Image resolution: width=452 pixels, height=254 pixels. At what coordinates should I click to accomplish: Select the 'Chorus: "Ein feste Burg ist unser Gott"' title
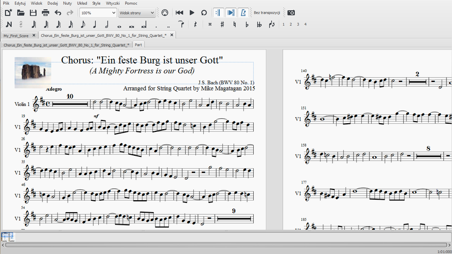142,60
